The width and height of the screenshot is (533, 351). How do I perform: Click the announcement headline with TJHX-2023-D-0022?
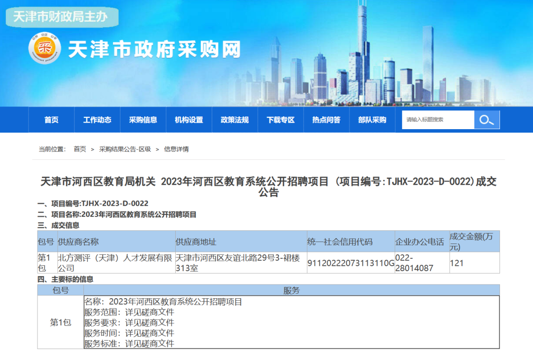click(x=268, y=187)
